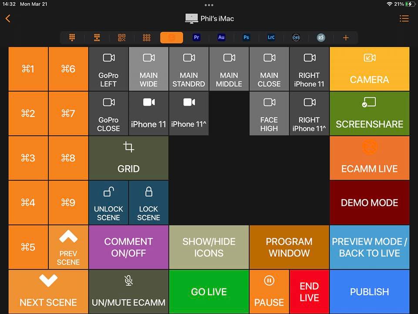
Task: Toggle UN/MUTE ECAMM microphone
Action: point(128,292)
